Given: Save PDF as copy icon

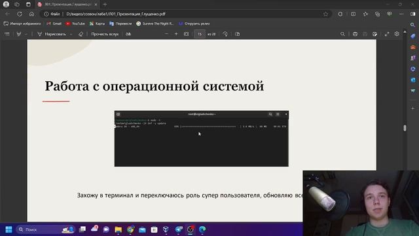Looking at the screenshot, I should pos(375,34).
